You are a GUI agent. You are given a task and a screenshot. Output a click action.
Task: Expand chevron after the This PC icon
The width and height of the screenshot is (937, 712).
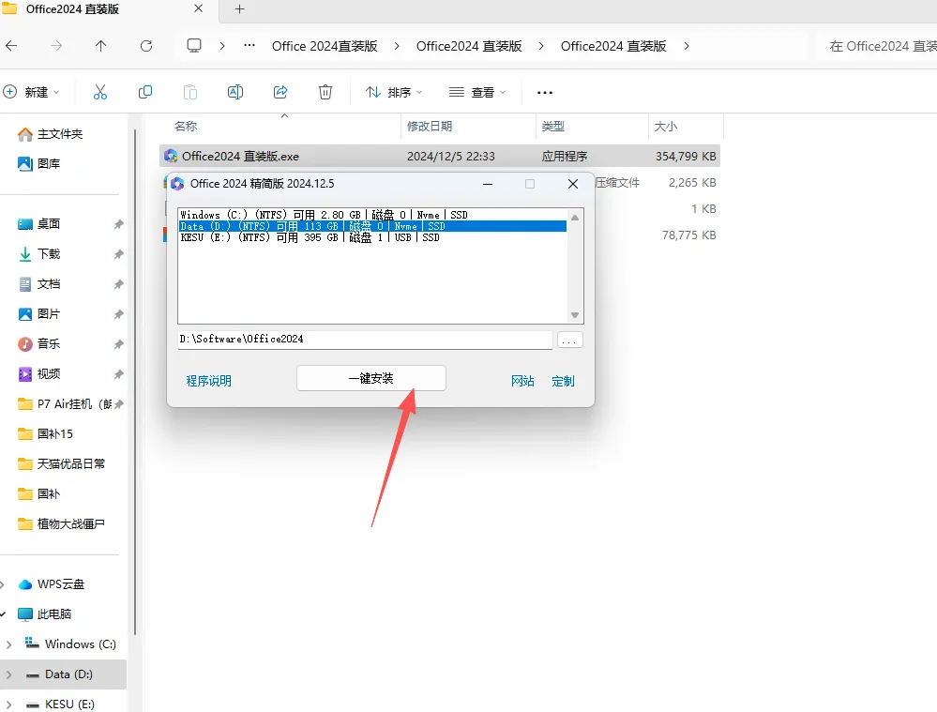click(222, 46)
